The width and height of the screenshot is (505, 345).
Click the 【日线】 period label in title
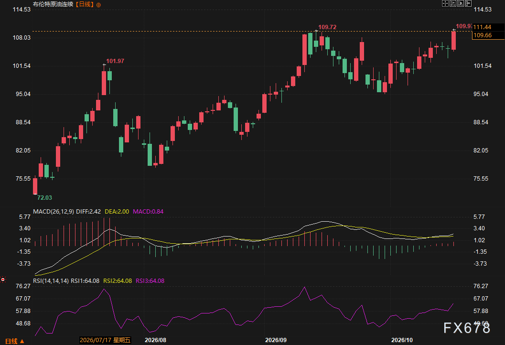tap(85, 4)
